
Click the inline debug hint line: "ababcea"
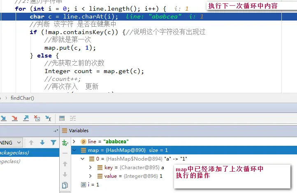pyautogui.click(x=154, y=17)
